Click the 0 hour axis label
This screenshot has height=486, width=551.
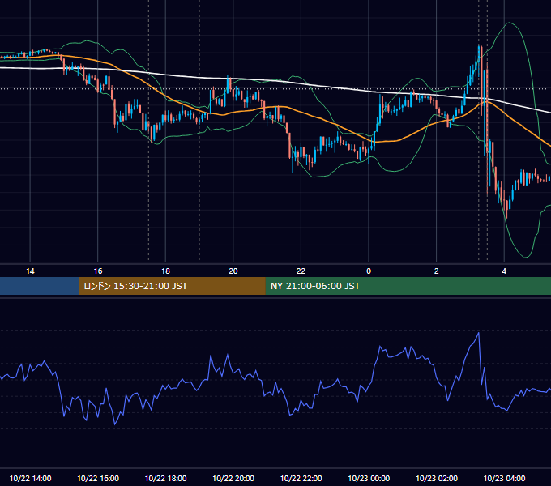(369, 271)
